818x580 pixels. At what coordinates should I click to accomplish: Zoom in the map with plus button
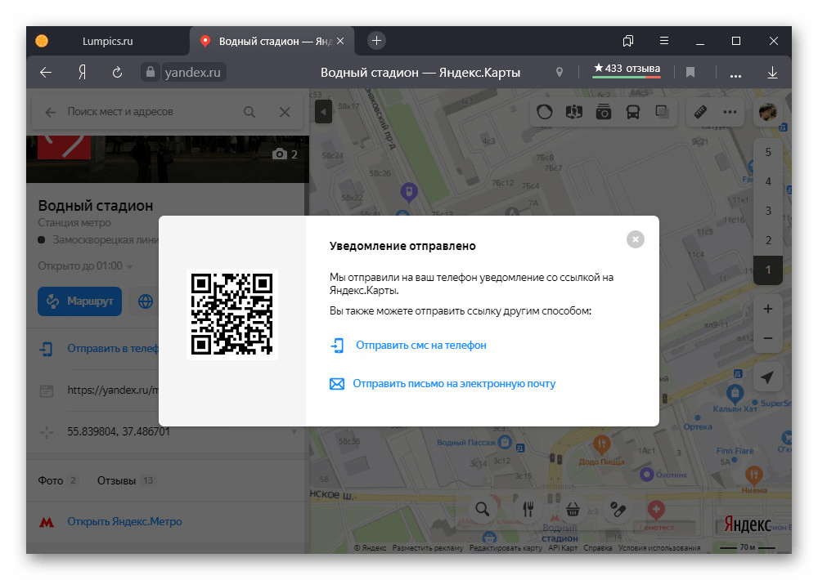pos(767,310)
